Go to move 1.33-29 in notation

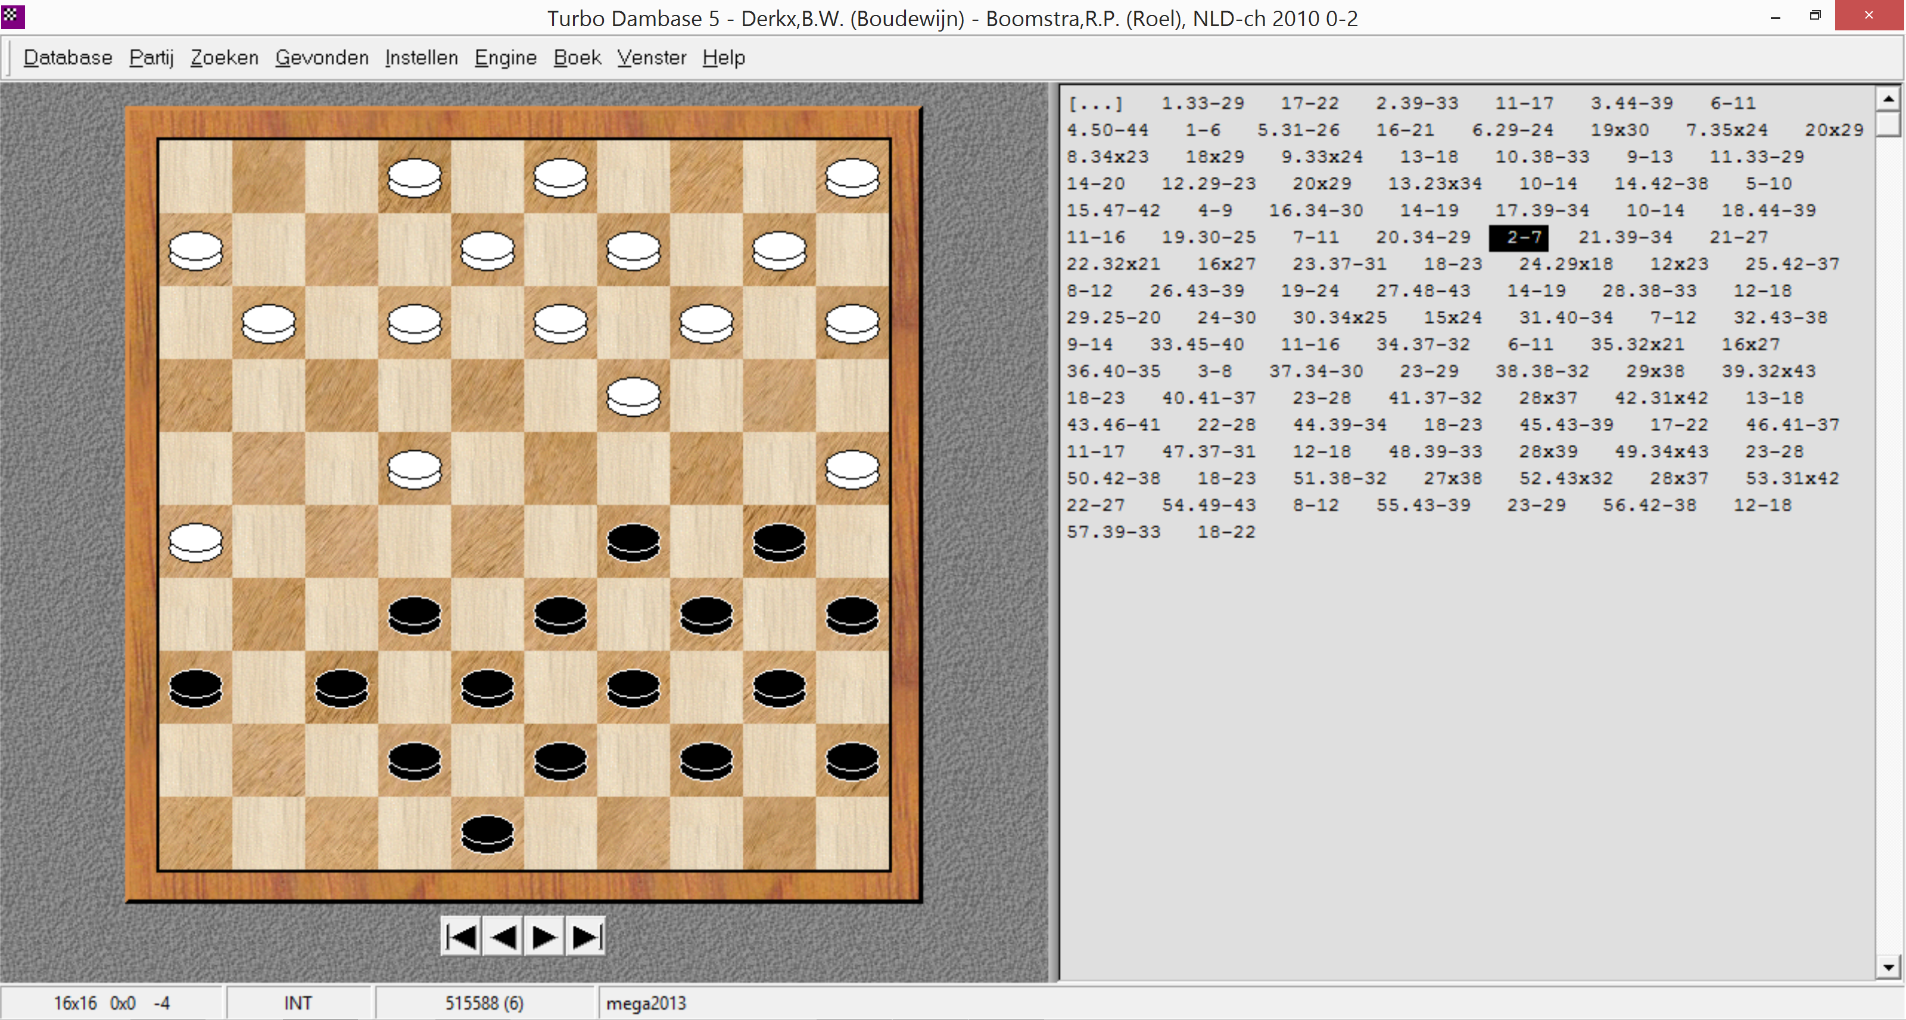1203,104
